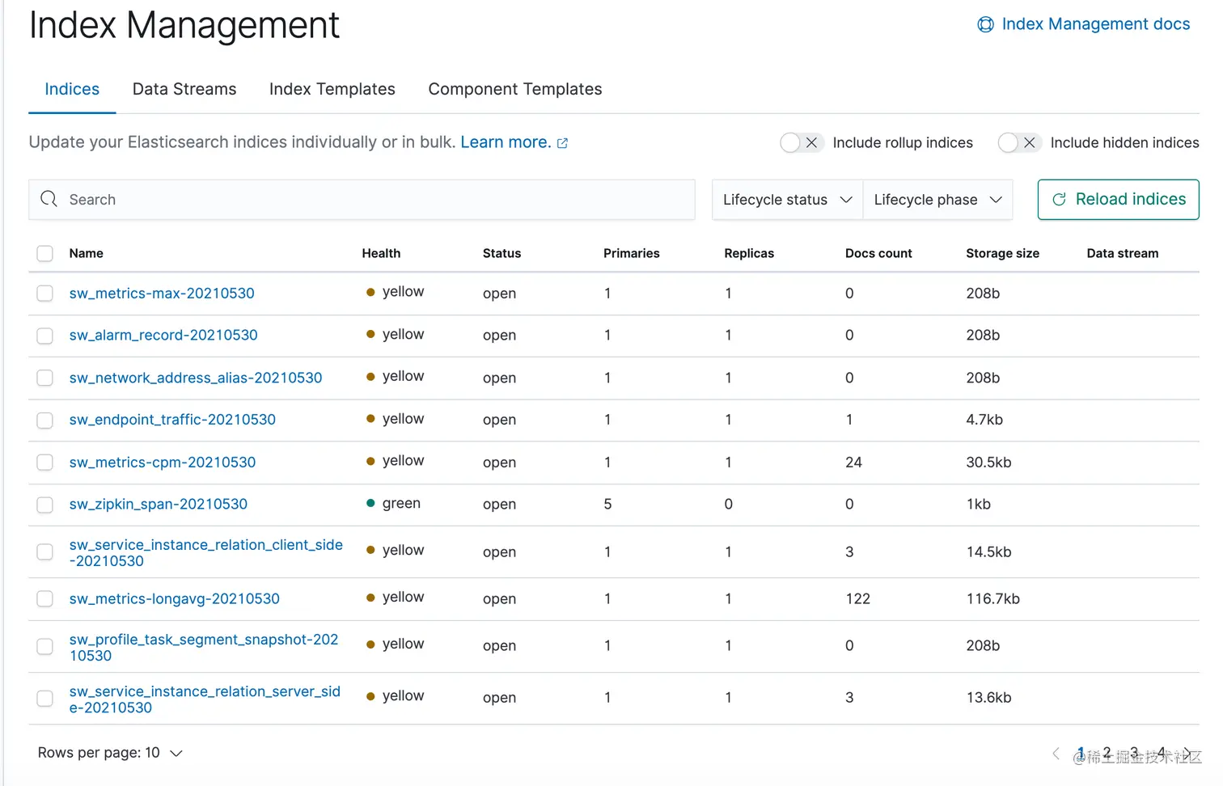Screen dimensions: 1223x786
Task: Click the external link icon beside Learn more
Action: (x=563, y=143)
